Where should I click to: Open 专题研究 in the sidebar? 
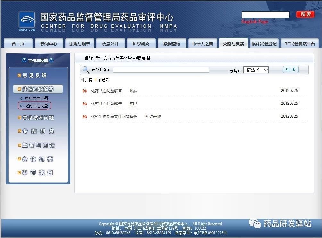pyautogui.click(x=38, y=131)
